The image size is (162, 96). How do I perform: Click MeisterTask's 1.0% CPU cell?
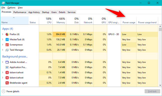click(46, 39)
